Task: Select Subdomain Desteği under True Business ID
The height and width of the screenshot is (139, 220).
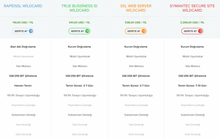Action: 79,115
